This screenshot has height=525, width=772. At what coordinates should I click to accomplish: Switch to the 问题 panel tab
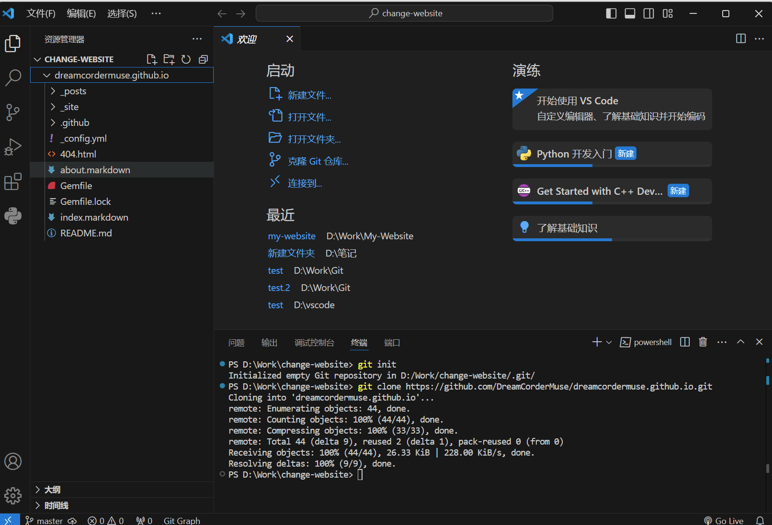(237, 343)
